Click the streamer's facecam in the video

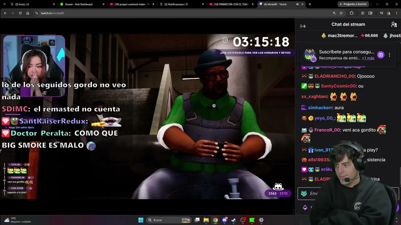34,66
